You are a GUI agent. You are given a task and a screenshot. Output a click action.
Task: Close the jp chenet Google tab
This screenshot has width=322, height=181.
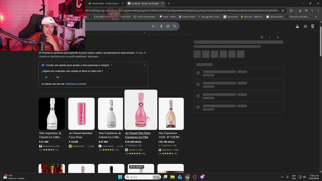(163, 4)
